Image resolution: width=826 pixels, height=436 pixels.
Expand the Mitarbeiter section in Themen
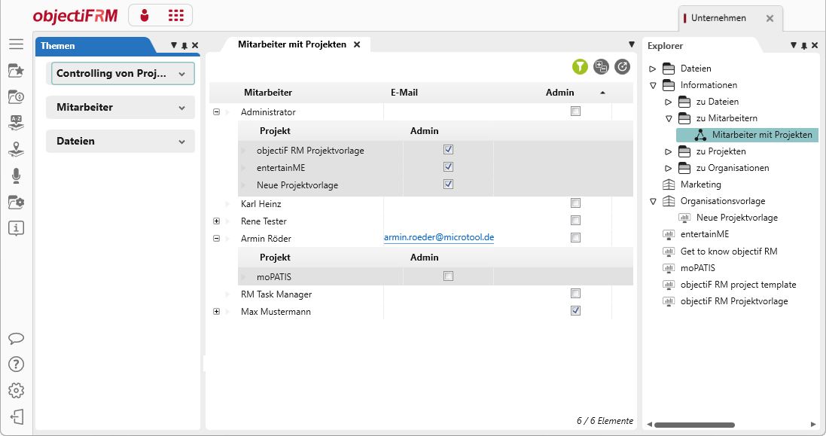120,108
